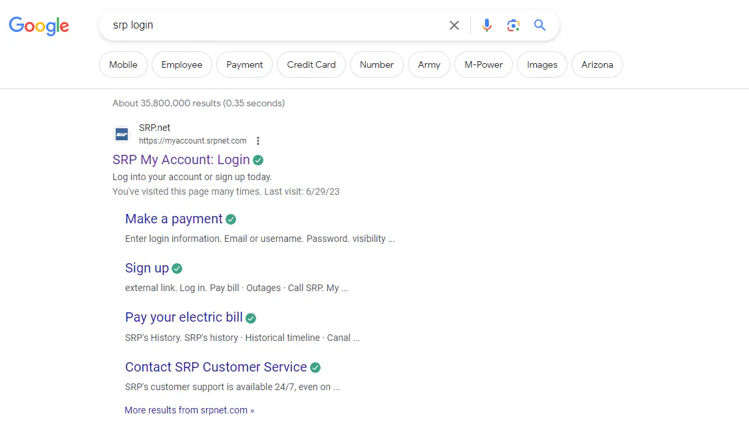Click the About 35,800,000 results text
This screenshot has height=430, width=749.
click(199, 103)
